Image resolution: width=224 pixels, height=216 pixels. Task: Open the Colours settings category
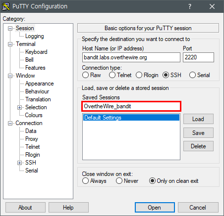[34, 115]
